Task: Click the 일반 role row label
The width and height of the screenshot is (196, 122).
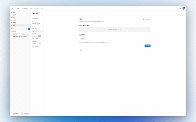Action: coord(81,50)
